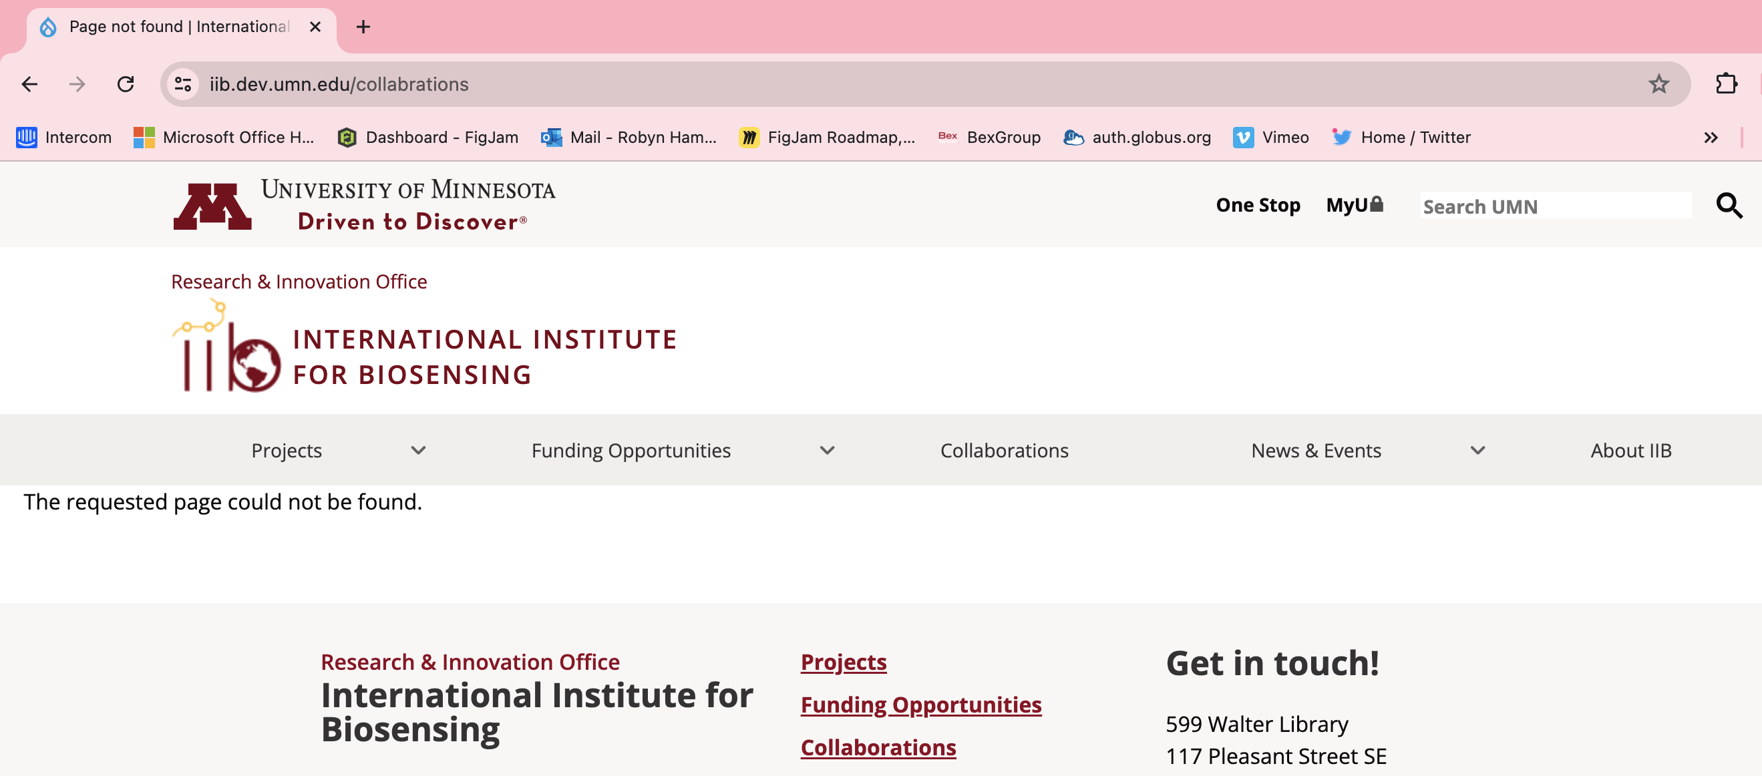This screenshot has height=776, width=1762.
Task: Open the browser extensions puzzle icon
Action: (x=1726, y=84)
